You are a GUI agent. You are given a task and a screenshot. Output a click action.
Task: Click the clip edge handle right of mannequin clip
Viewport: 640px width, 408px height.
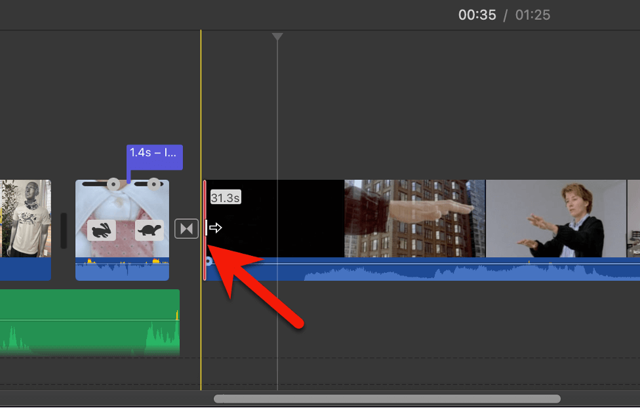click(64, 231)
